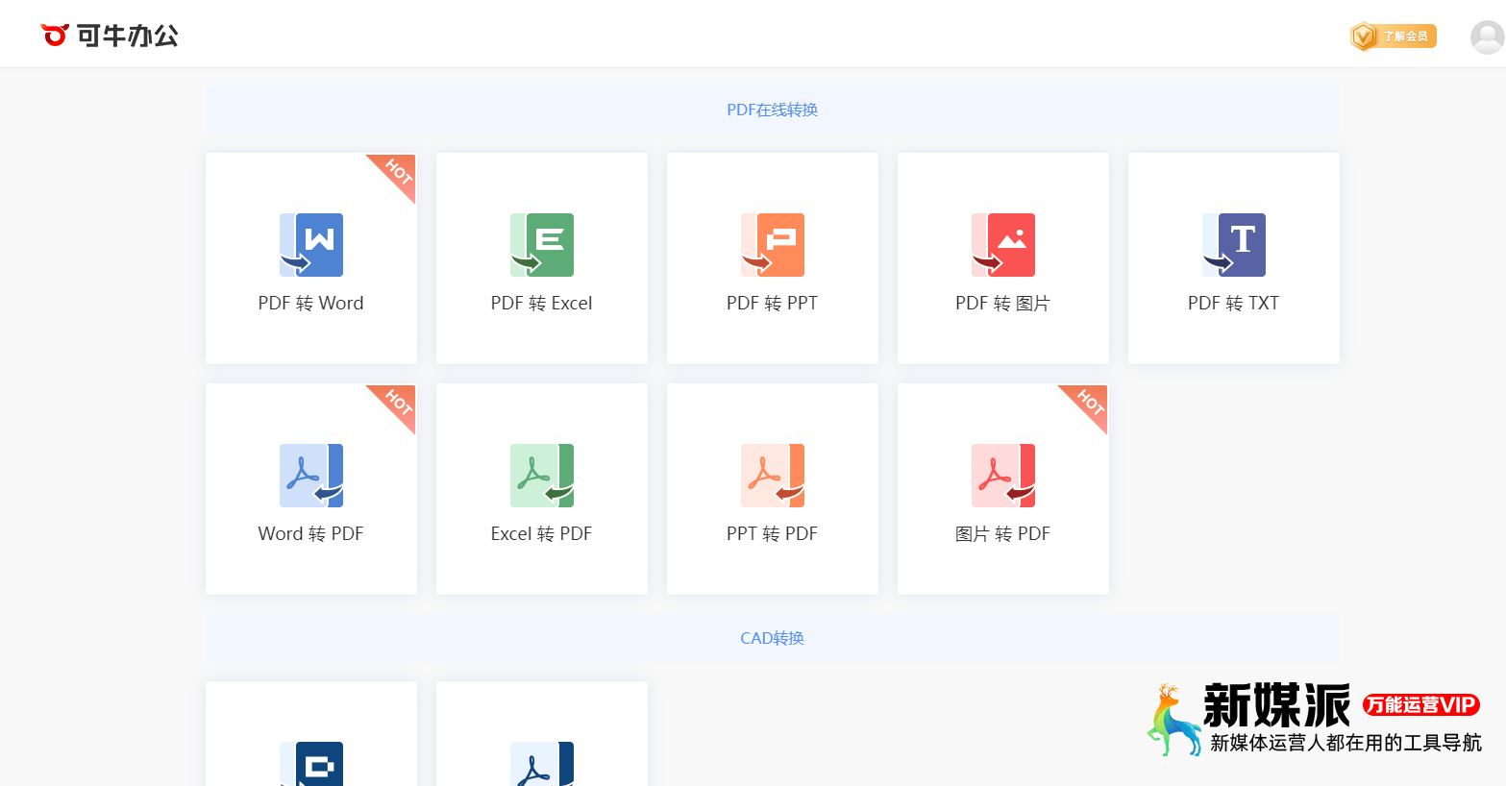Open the user avatar profile
The height and width of the screenshot is (786, 1506).
(x=1487, y=37)
